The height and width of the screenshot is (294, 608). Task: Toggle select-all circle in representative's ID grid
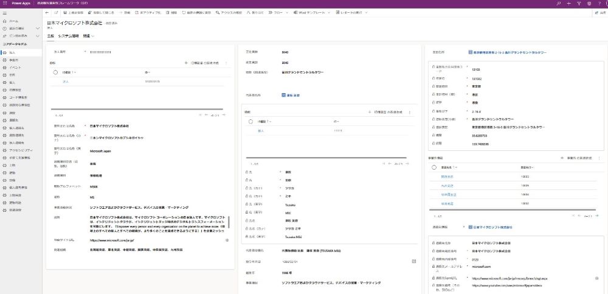[x=251, y=122]
